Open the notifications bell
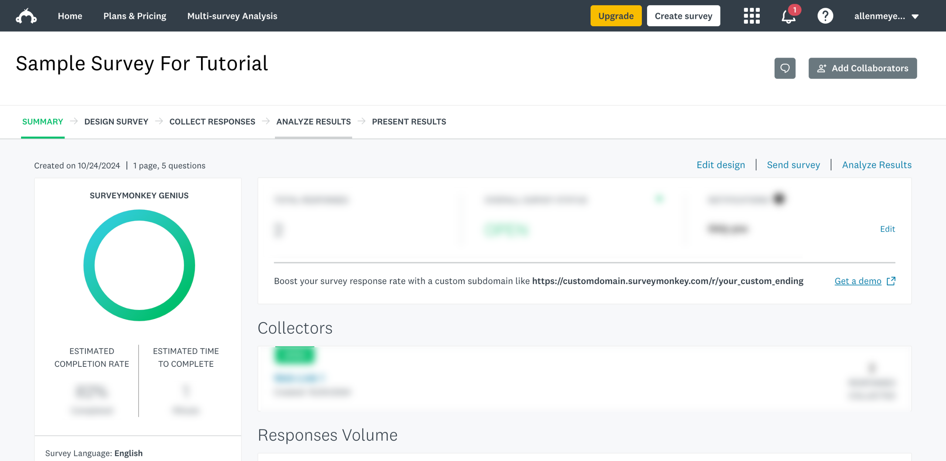Screen dimensions: 946x461 click(x=788, y=16)
